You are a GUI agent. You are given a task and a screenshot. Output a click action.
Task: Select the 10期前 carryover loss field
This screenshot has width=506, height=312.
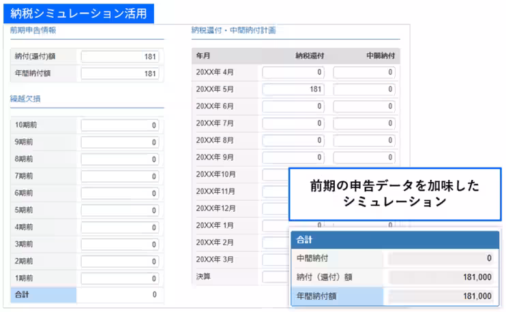(x=120, y=125)
